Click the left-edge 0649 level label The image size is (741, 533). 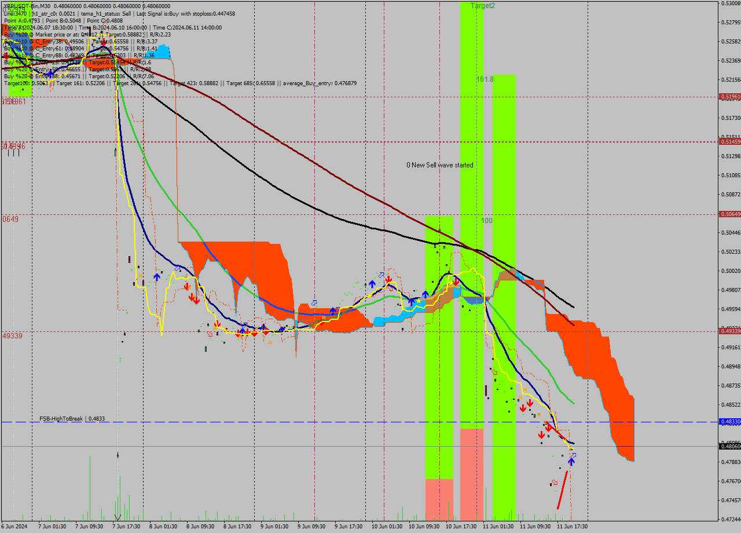pos(10,219)
